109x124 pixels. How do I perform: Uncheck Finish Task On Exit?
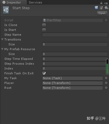coord(44,73)
